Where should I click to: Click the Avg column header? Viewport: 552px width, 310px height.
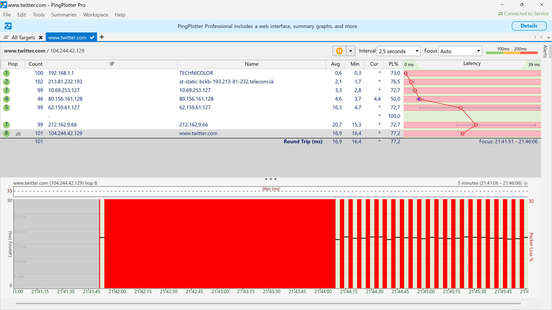point(335,64)
